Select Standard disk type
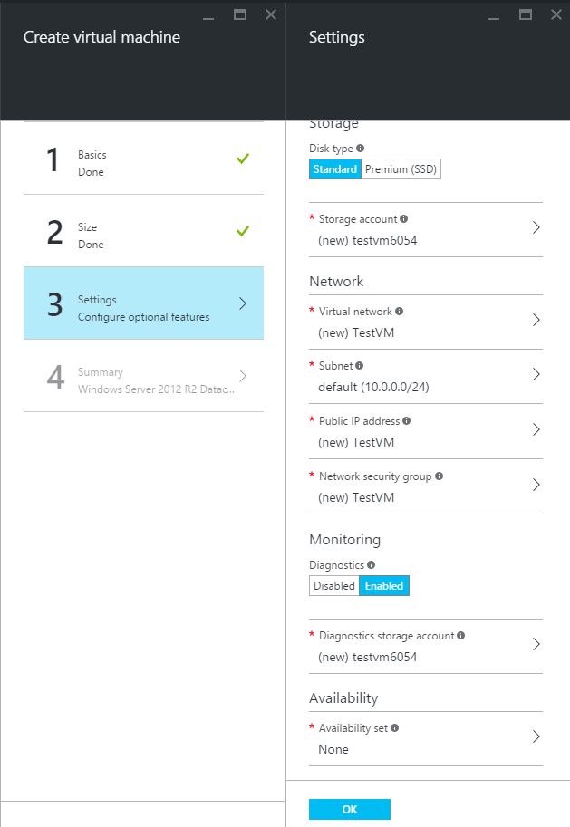Screen dimensions: 570x827 335,169
